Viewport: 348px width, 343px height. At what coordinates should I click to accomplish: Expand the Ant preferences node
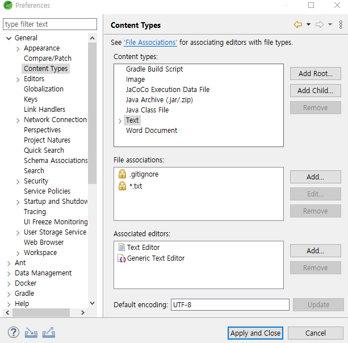pyautogui.click(x=9, y=263)
